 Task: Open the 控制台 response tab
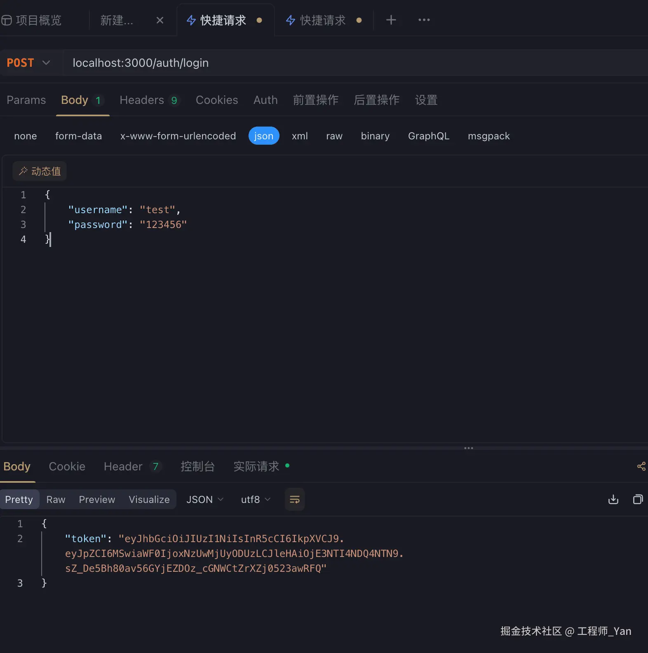tap(197, 467)
